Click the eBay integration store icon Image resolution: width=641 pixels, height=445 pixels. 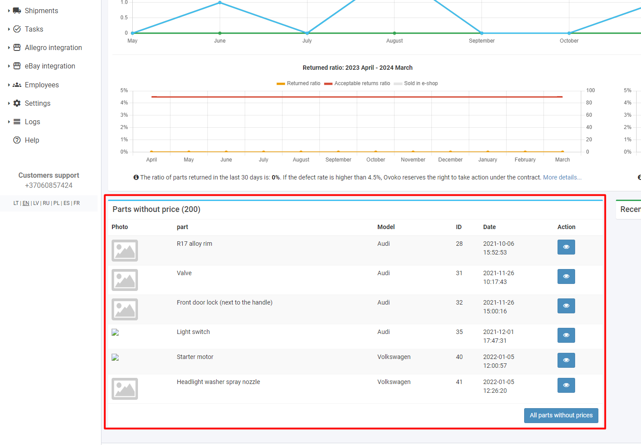(17, 66)
